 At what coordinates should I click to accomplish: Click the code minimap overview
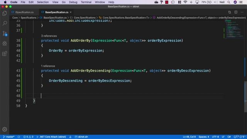(234, 29)
